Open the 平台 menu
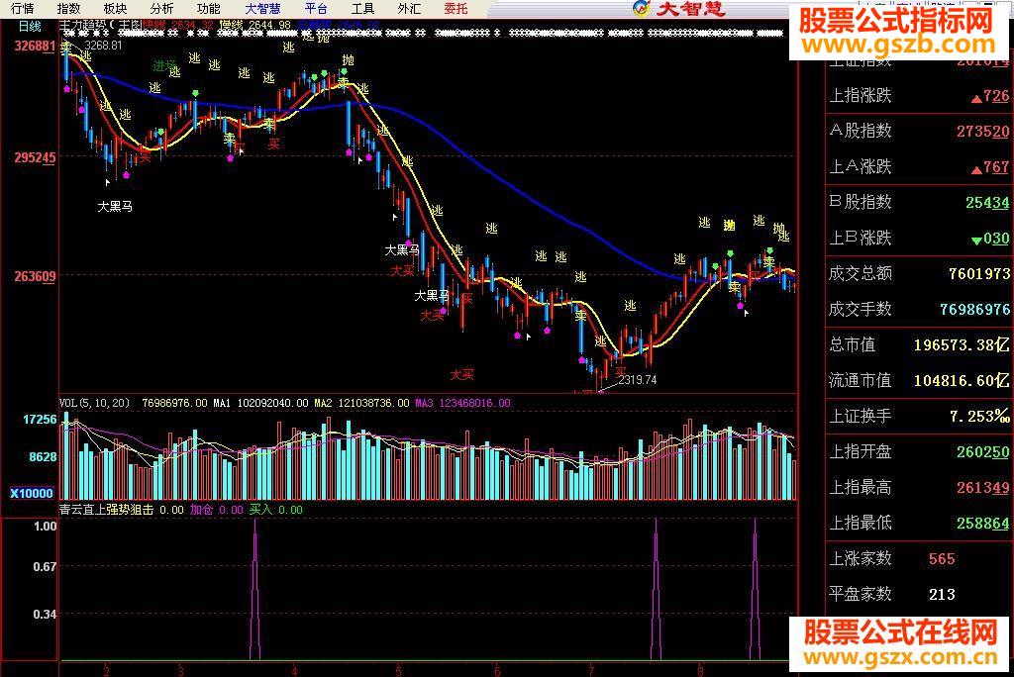Screen dimensions: 1014x677 316,8
